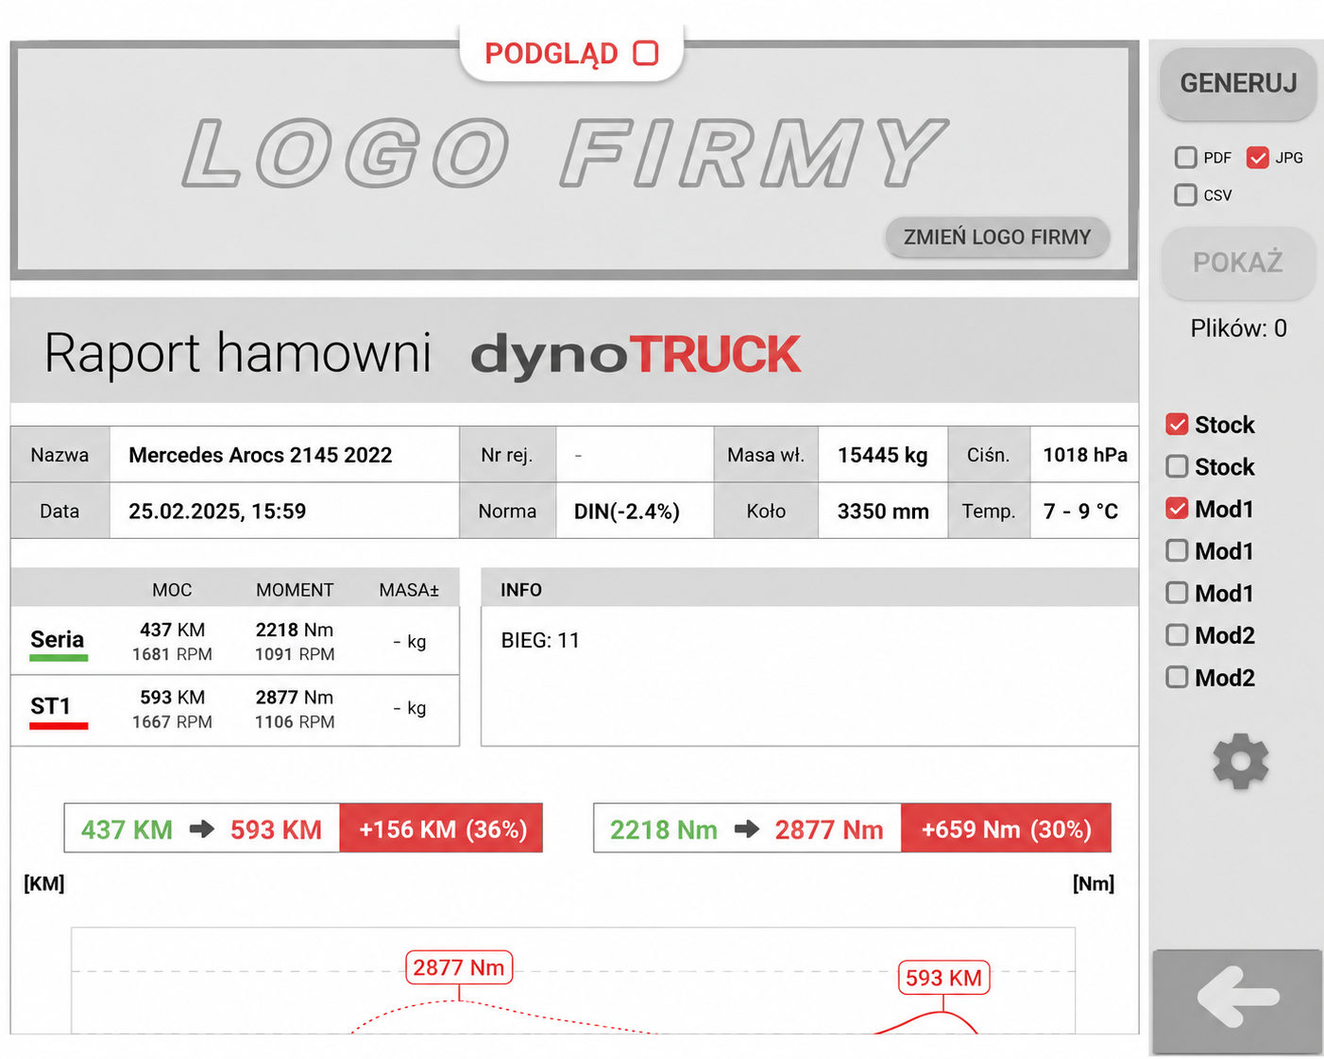The height and width of the screenshot is (1059, 1324).
Task: Click red '2877 Nm' in the torque summary
Action: 829,830
